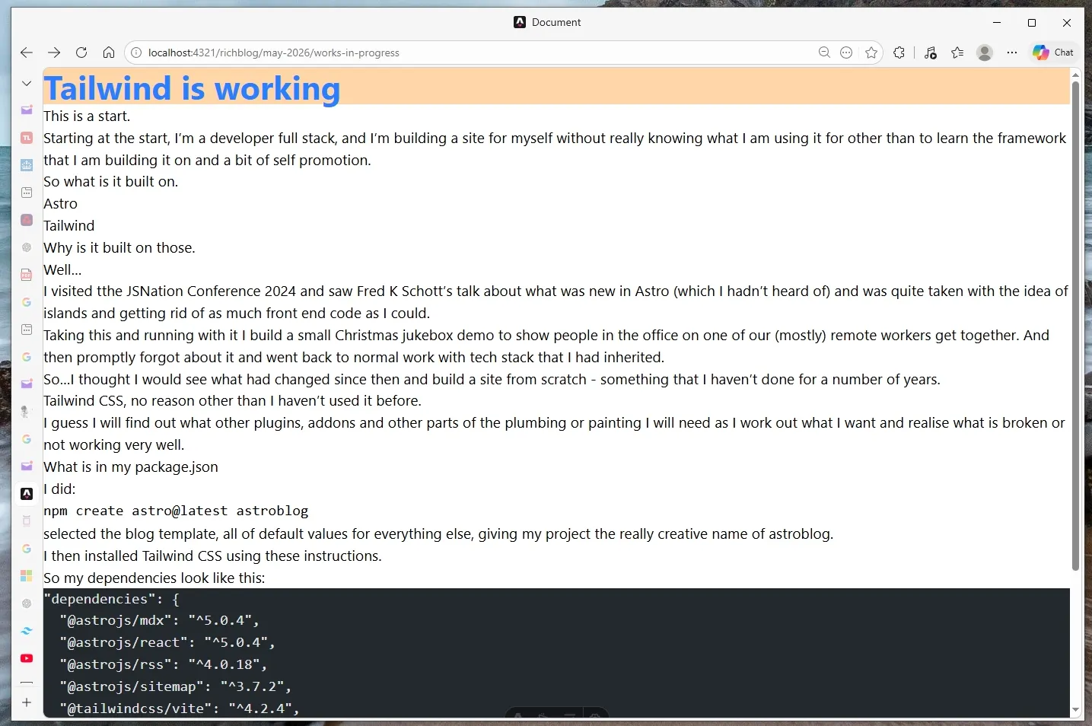Switch to the Tailwind CSS tab
This screenshot has height=726, width=1092.
pos(27,631)
